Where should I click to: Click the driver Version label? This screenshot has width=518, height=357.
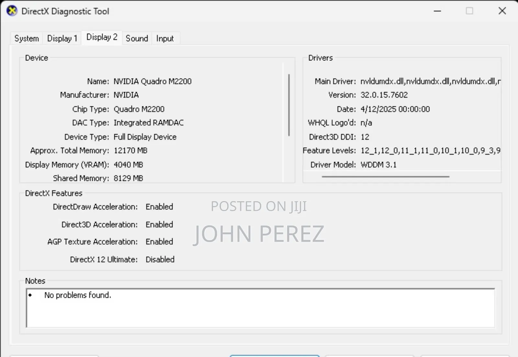pyautogui.click(x=342, y=95)
